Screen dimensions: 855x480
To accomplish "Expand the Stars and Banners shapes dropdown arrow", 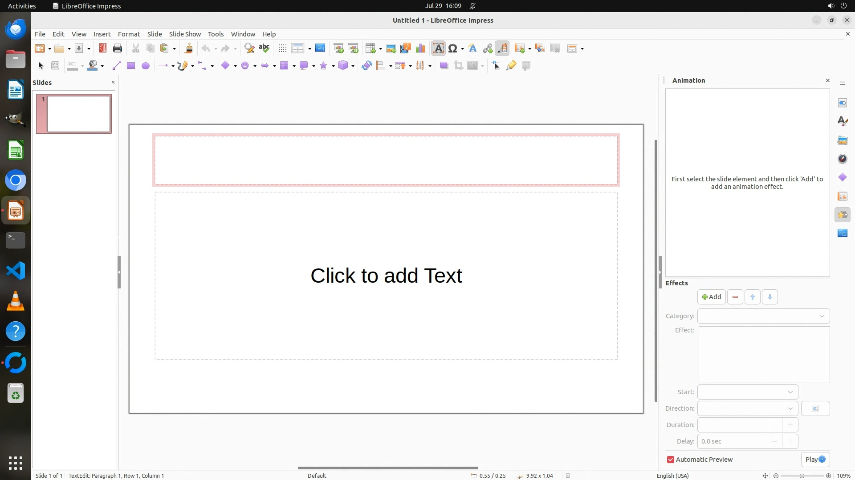I will point(333,66).
